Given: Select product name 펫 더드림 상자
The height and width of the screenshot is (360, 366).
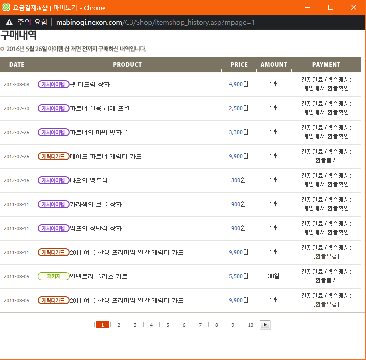Looking at the screenshot, I should (90, 84).
